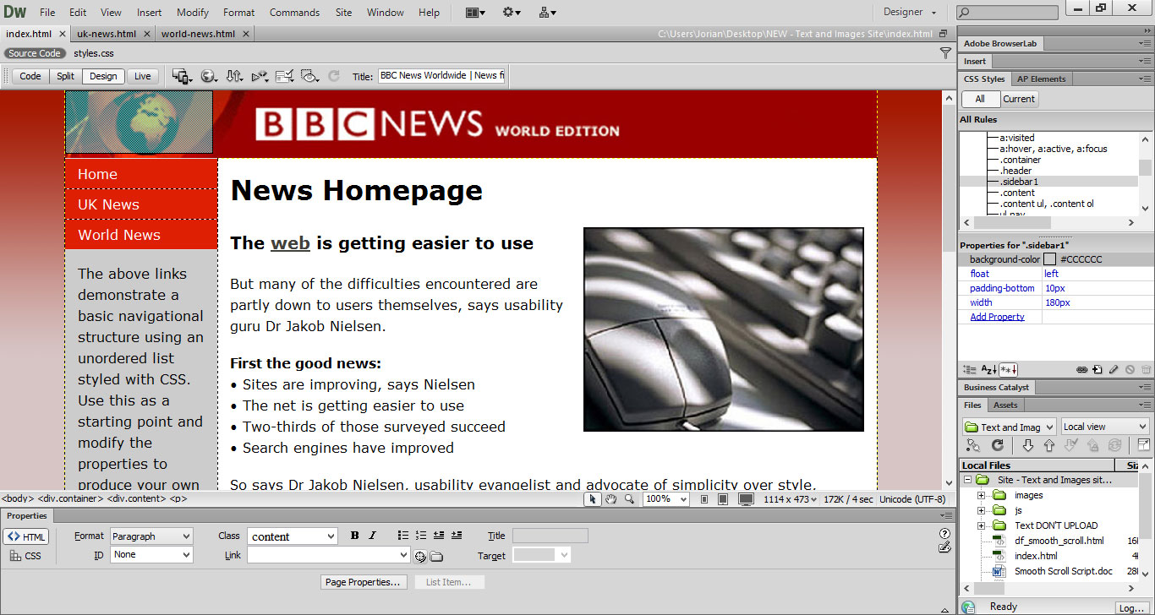Image resolution: width=1155 pixels, height=615 pixels.
Task: Open the Format Paragraph dropdown
Action: (151, 536)
